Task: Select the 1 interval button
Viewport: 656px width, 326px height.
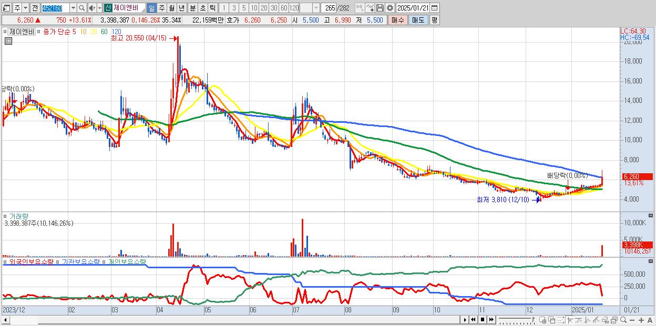Action: coord(224,8)
